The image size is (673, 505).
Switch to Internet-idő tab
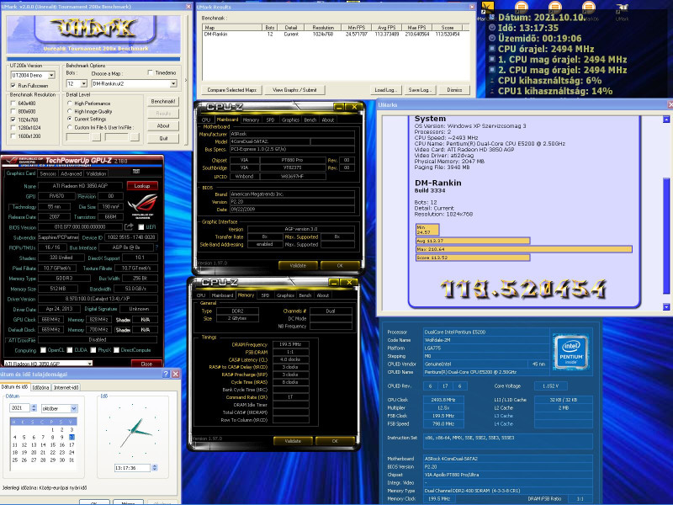(x=66, y=387)
